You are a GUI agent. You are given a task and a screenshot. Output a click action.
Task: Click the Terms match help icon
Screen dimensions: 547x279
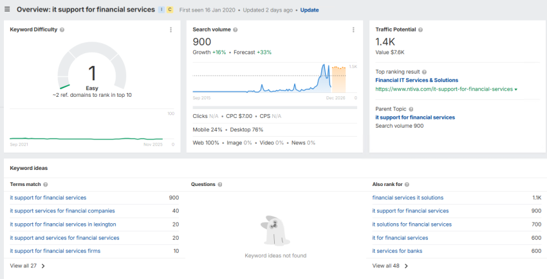pyautogui.click(x=46, y=184)
